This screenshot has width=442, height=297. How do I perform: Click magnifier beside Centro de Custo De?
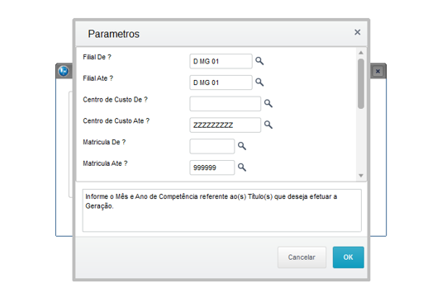[x=268, y=103]
